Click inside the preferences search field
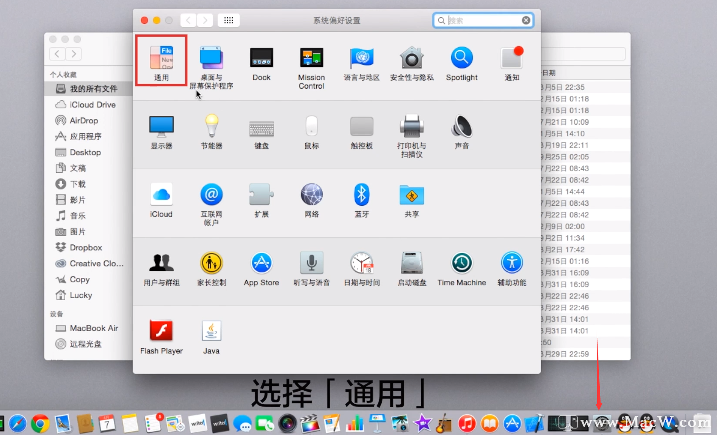The height and width of the screenshot is (435, 717). 482,20
